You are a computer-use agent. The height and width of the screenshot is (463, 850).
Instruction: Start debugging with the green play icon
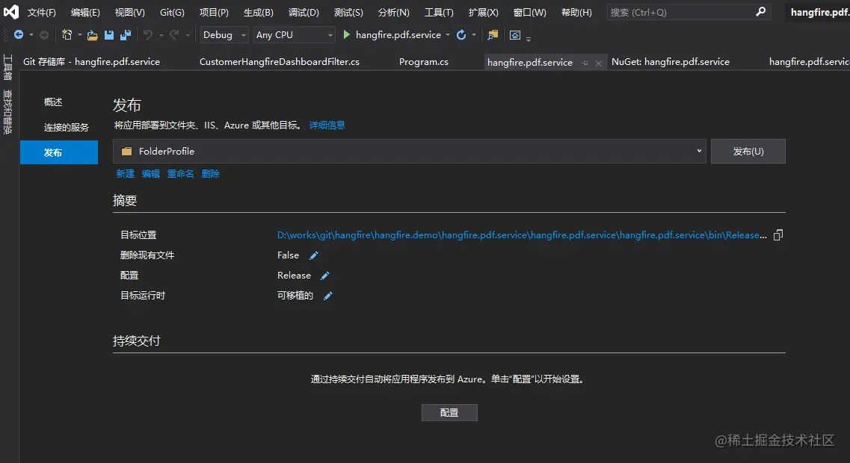point(347,34)
